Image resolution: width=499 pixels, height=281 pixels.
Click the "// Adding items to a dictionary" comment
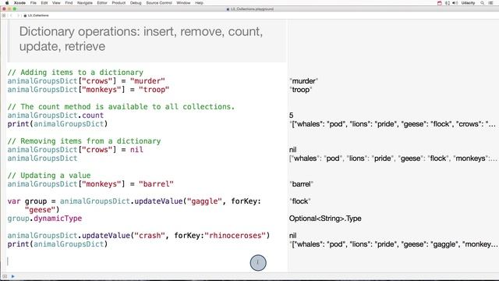[76, 73]
